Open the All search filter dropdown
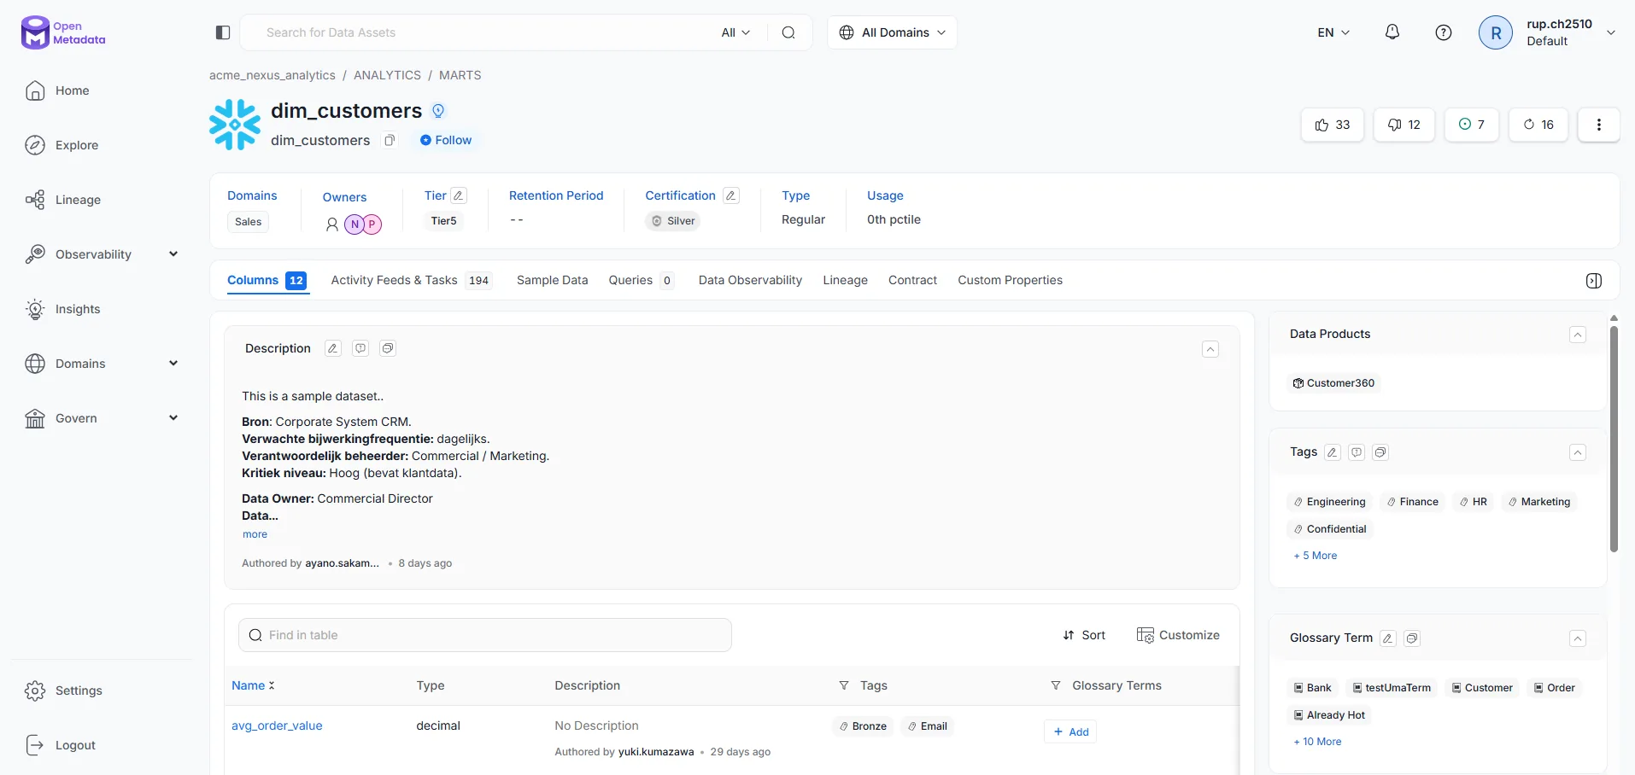This screenshot has width=1635, height=775. pyautogui.click(x=735, y=32)
